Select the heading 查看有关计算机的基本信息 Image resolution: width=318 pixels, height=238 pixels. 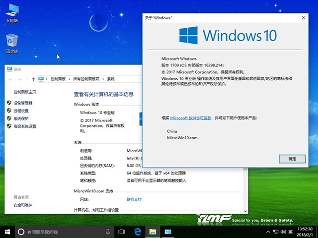[x=104, y=94]
